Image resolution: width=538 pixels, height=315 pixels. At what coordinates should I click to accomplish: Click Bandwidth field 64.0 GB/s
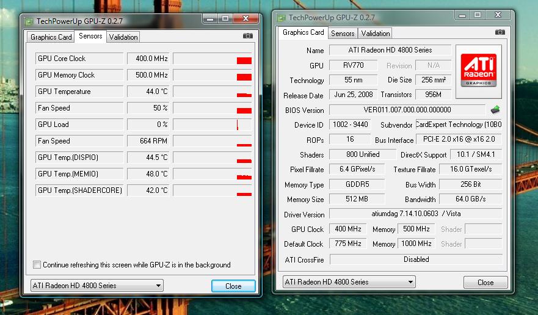471,198
